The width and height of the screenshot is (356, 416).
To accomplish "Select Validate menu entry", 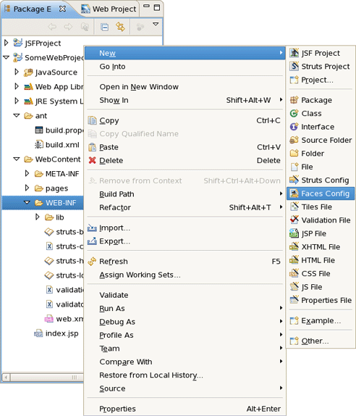I will pyautogui.click(x=185, y=295).
